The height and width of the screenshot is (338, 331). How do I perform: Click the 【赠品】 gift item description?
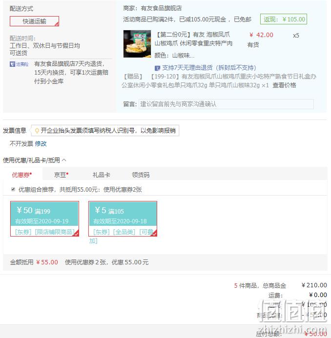219,81
